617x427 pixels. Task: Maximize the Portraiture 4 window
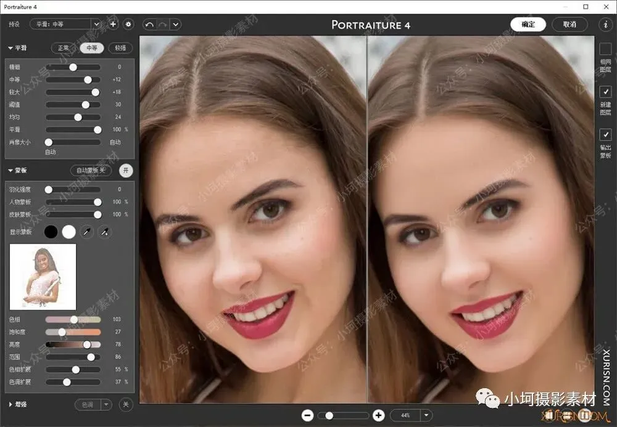click(586, 7)
